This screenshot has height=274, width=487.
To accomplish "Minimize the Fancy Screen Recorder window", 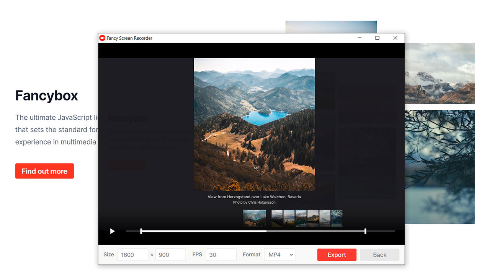I will [360, 38].
